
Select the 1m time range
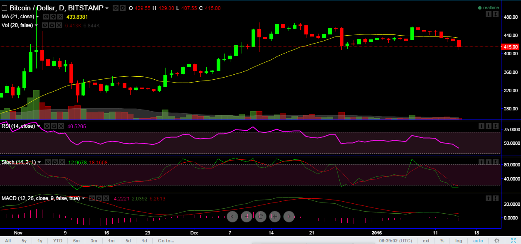point(111,241)
